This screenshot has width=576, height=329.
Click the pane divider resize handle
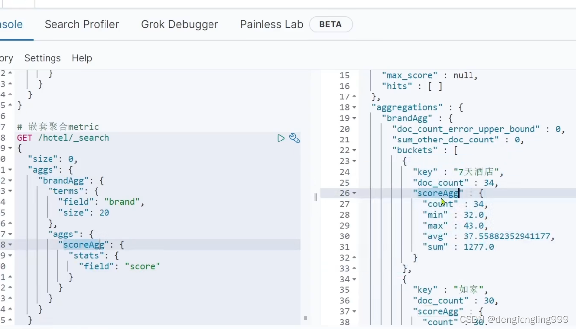pyautogui.click(x=315, y=197)
